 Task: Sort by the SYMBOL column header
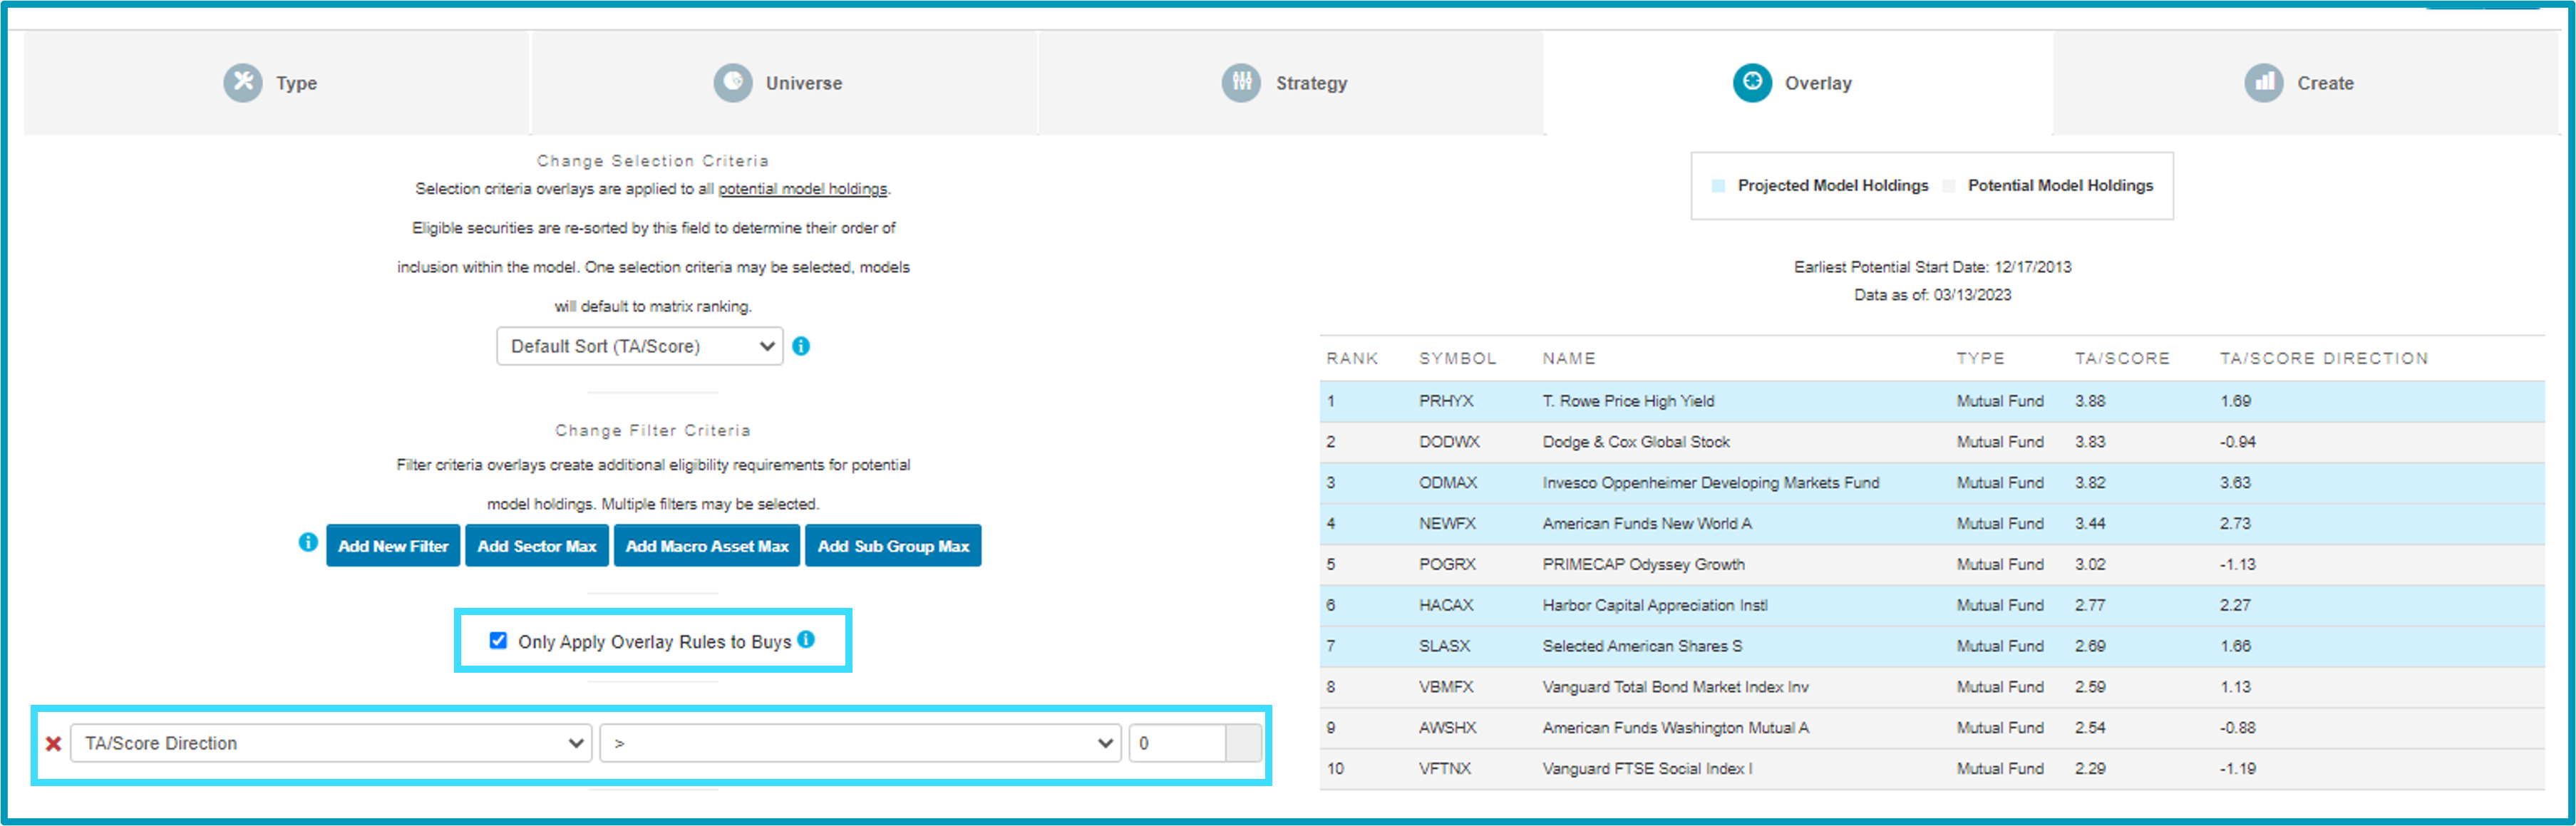1457,358
